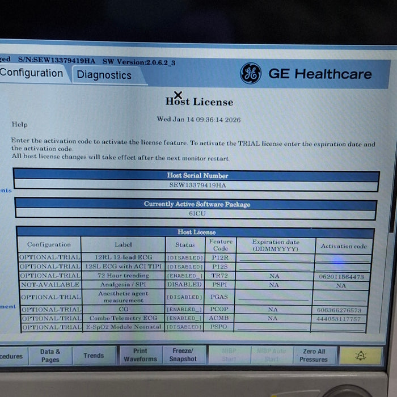Click [DISABLED] status of 12RL 12-lead ECG
The height and width of the screenshot is (397, 397).
185,257
